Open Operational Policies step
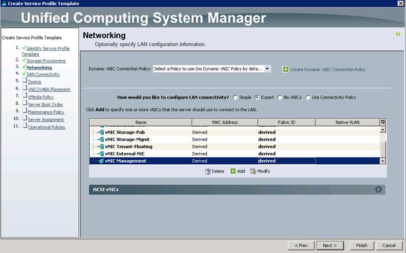Screen dimensions: 406x253 [x=46, y=127]
